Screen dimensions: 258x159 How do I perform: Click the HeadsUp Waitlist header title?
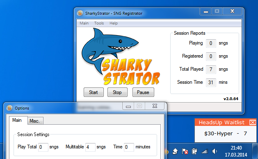pos(221,123)
